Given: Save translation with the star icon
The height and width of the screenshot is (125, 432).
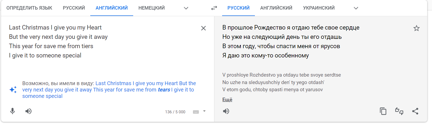Looking at the screenshot, I should click(x=417, y=28).
